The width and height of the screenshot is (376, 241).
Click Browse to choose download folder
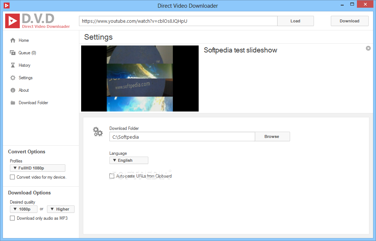pos(272,136)
